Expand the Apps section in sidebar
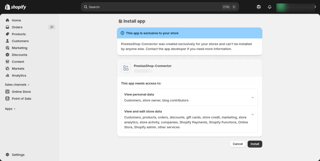Screen dimensions: 320x161 tap(10, 109)
